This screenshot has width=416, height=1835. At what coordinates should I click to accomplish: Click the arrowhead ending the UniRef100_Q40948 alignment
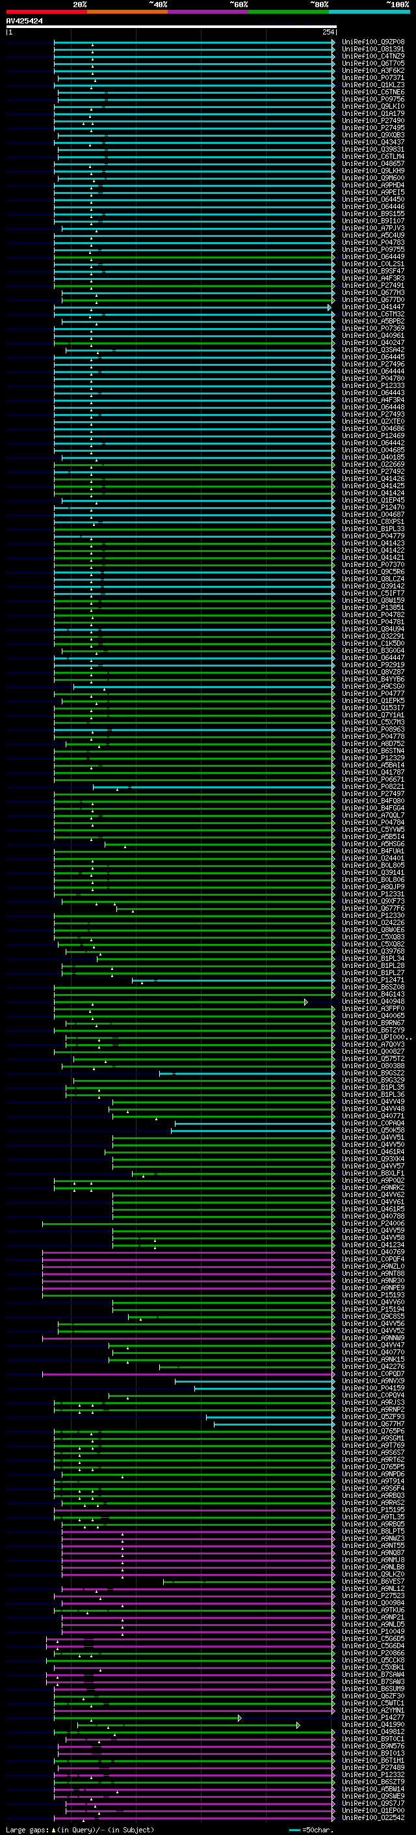click(305, 1002)
